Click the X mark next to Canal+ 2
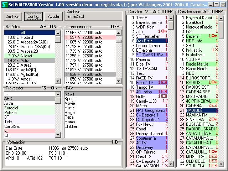 166,156
